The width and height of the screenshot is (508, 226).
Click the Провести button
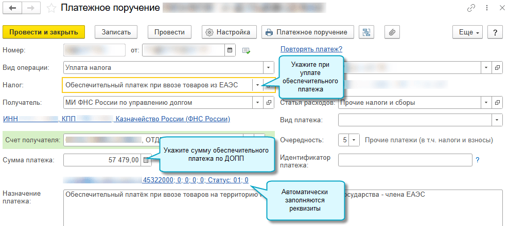169,32
